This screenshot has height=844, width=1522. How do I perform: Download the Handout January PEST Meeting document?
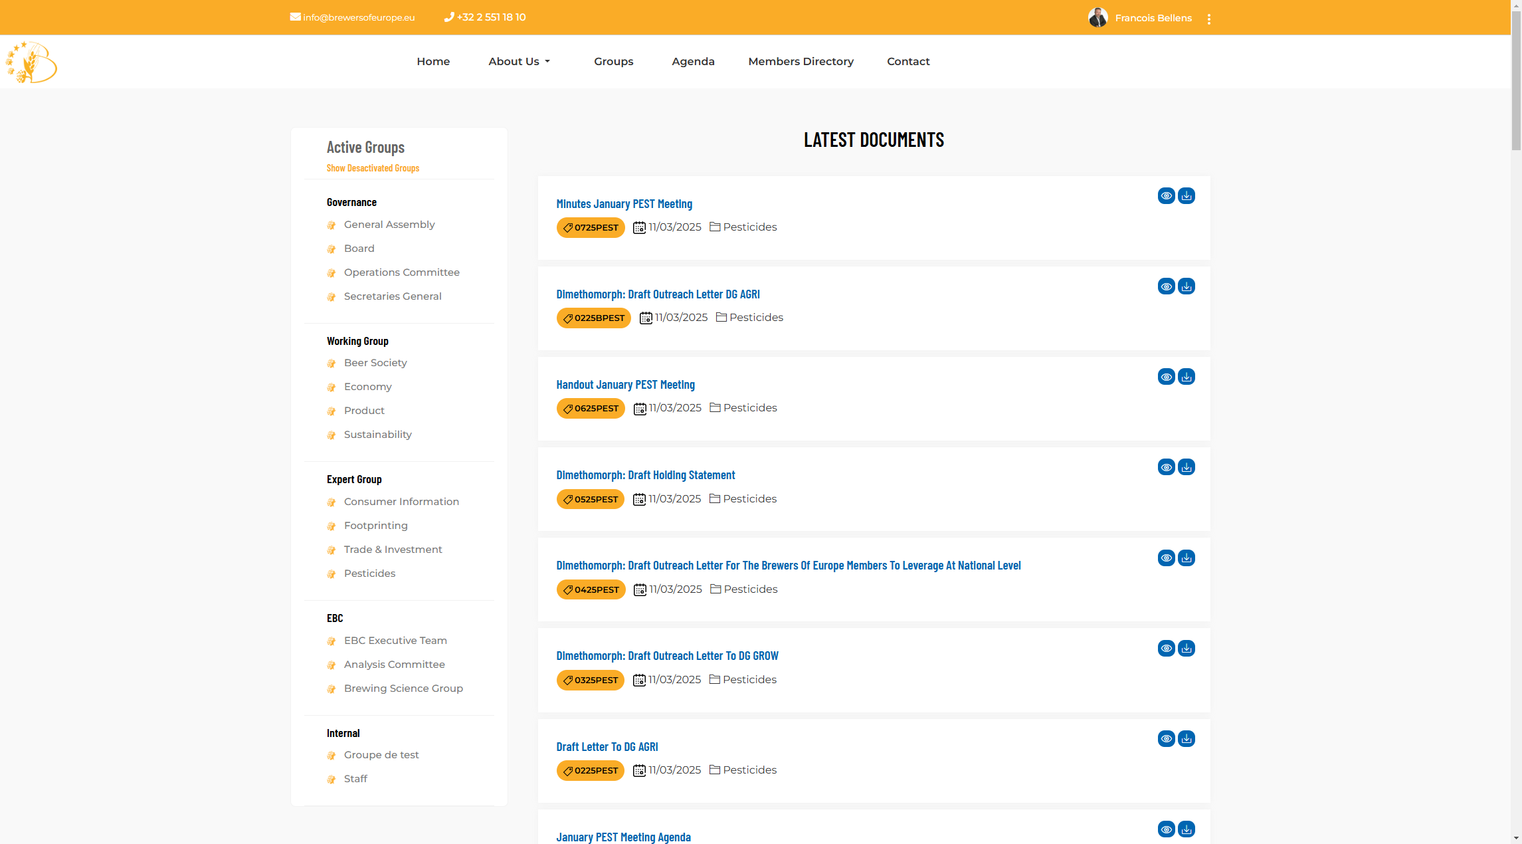point(1187,376)
